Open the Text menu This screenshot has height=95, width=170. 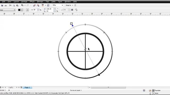click(x=47, y=2)
